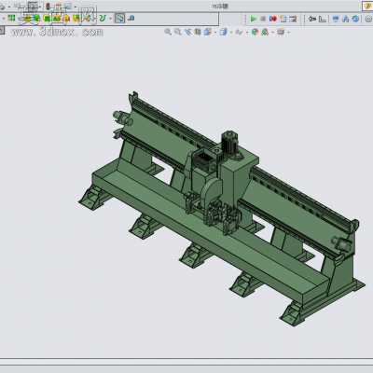Click the Hide/Show Items icon

pos(239,32)
